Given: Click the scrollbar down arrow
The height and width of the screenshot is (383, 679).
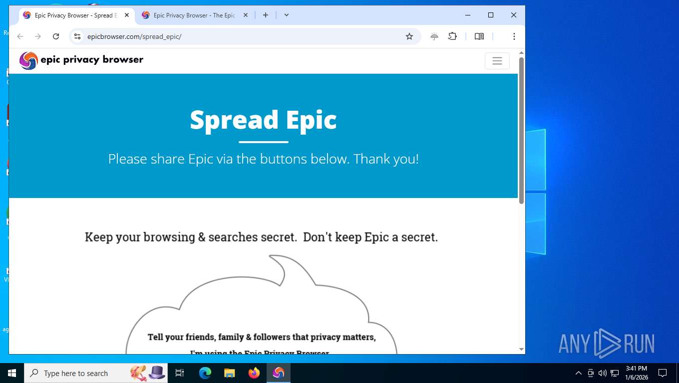Looking at the screenshot, I should point(521,350).
